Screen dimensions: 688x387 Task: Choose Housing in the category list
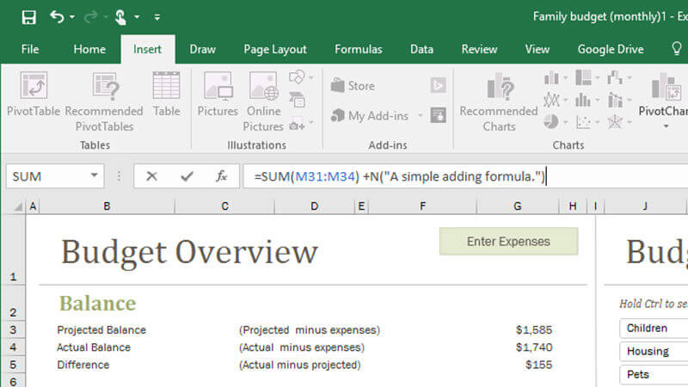pos(654,352)
